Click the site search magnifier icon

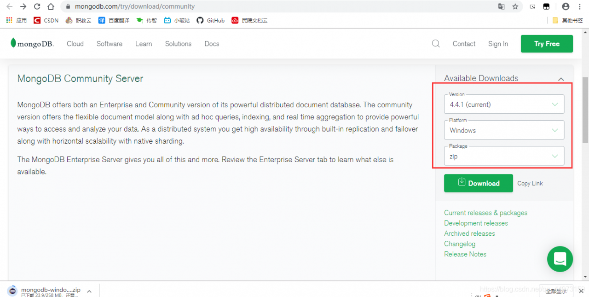436,44
